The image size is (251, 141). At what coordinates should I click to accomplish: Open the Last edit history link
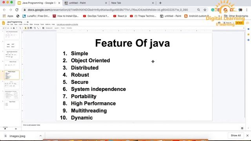coord(67,24)
